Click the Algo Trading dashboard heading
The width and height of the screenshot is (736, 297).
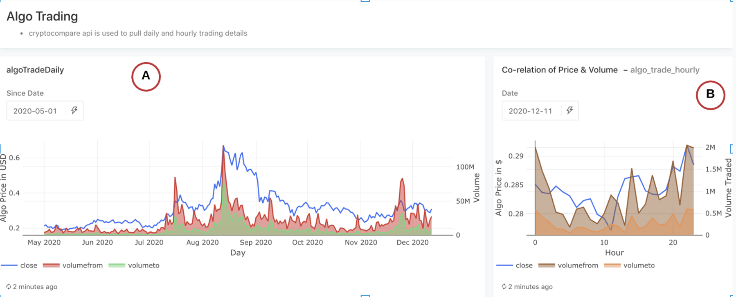tap(42, 16)
